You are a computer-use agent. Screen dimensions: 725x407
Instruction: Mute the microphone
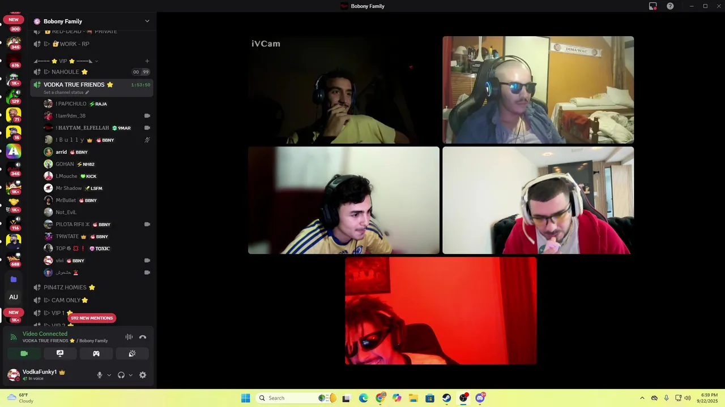(100, 375)
